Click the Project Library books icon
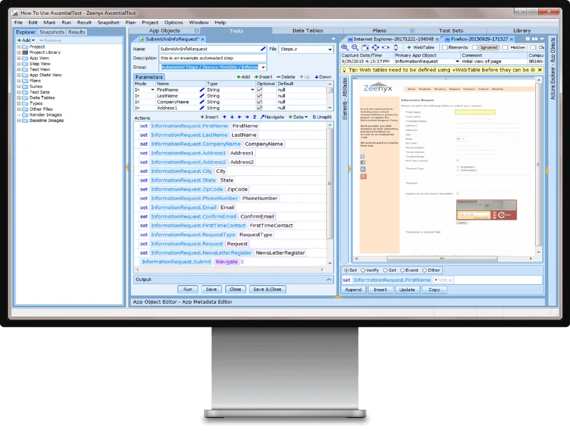The height and width of the screenshot is (431, 570). (25, 53)
